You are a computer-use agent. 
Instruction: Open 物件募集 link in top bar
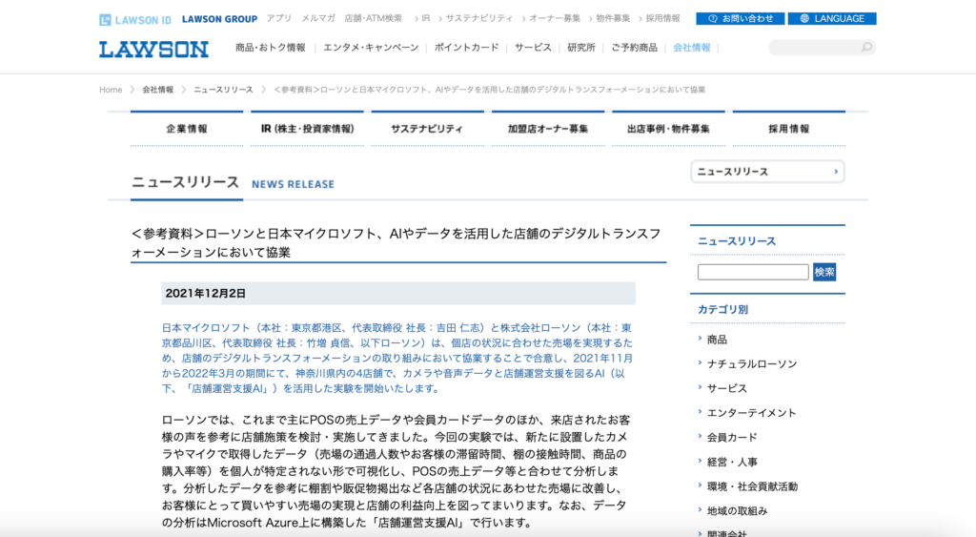613,19
